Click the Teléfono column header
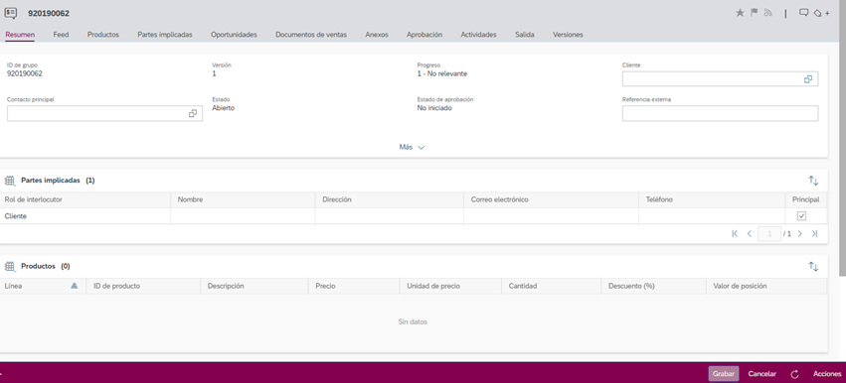Screen dimensions: 846x383 (x=712, y=199)
